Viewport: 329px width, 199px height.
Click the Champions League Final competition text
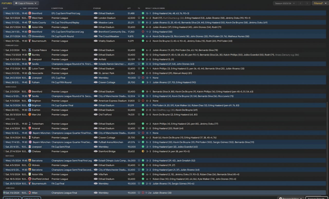(x=64, y=193)
